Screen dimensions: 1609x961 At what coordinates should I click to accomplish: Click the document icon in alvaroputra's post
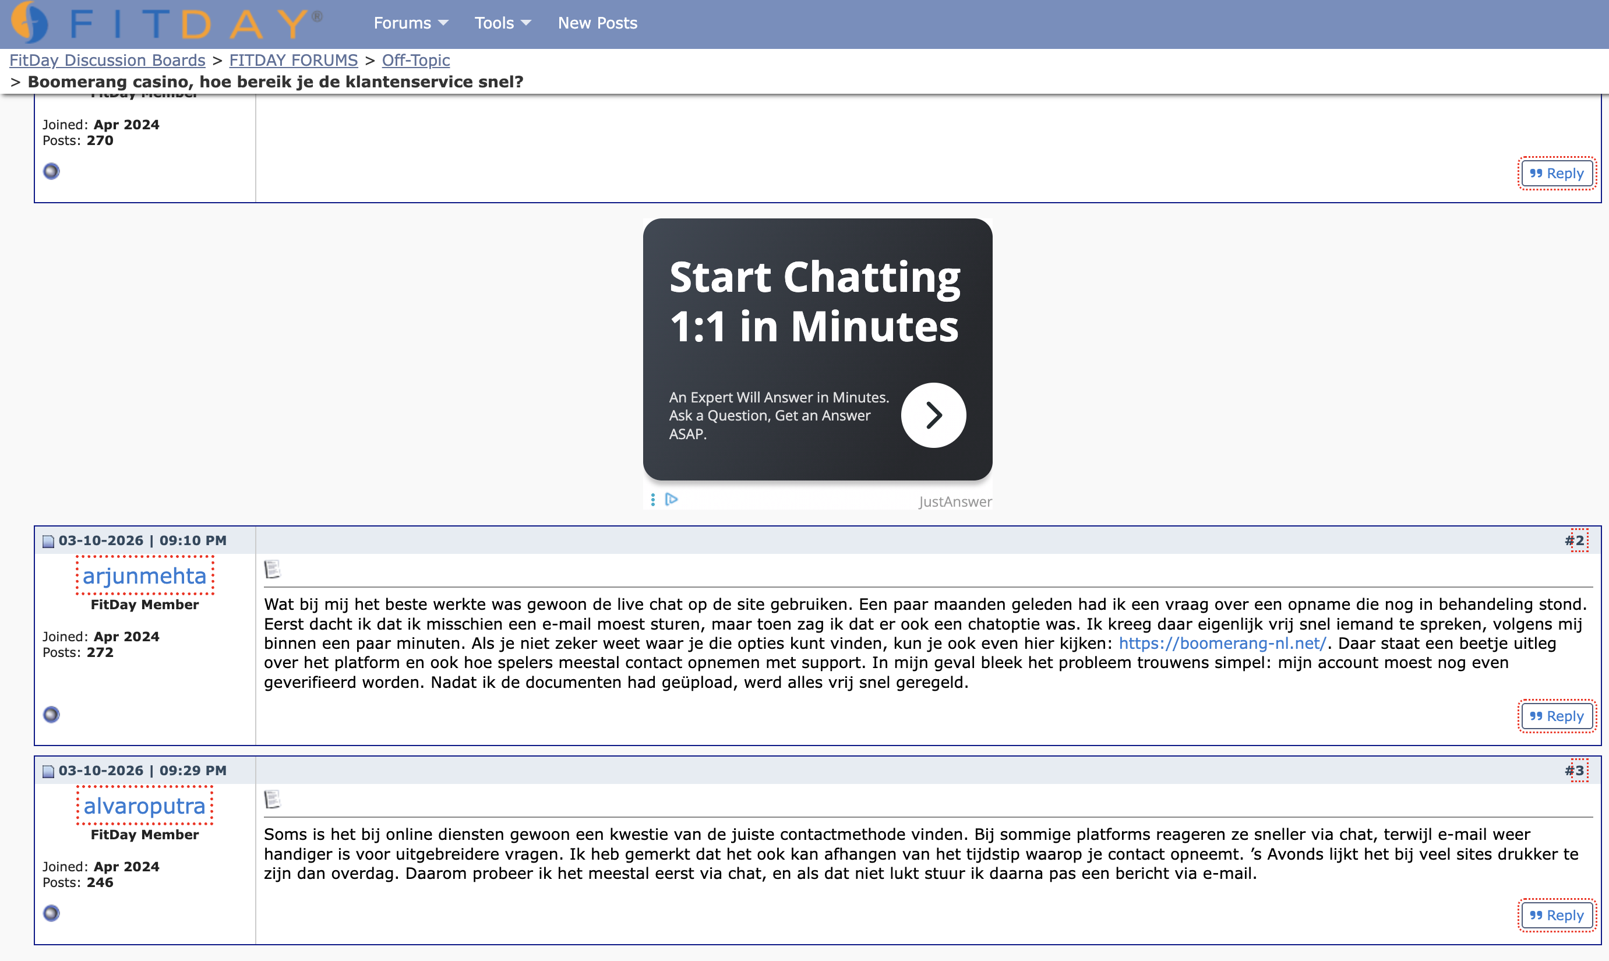[272, 799]
